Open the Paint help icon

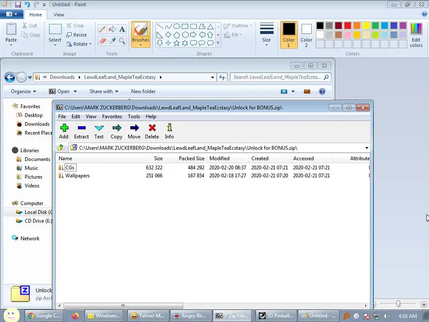[425, 14]
